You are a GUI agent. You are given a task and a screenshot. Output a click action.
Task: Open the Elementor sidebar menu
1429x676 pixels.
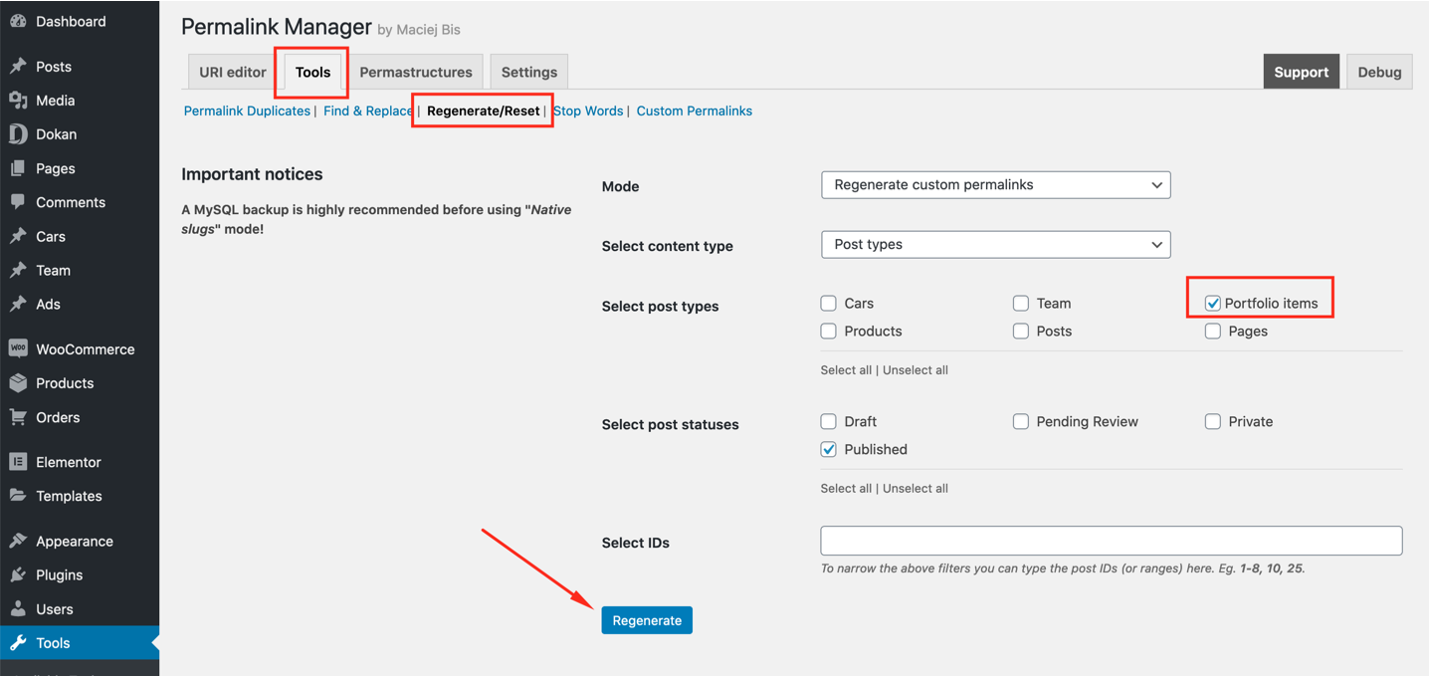tap(80, 462)
